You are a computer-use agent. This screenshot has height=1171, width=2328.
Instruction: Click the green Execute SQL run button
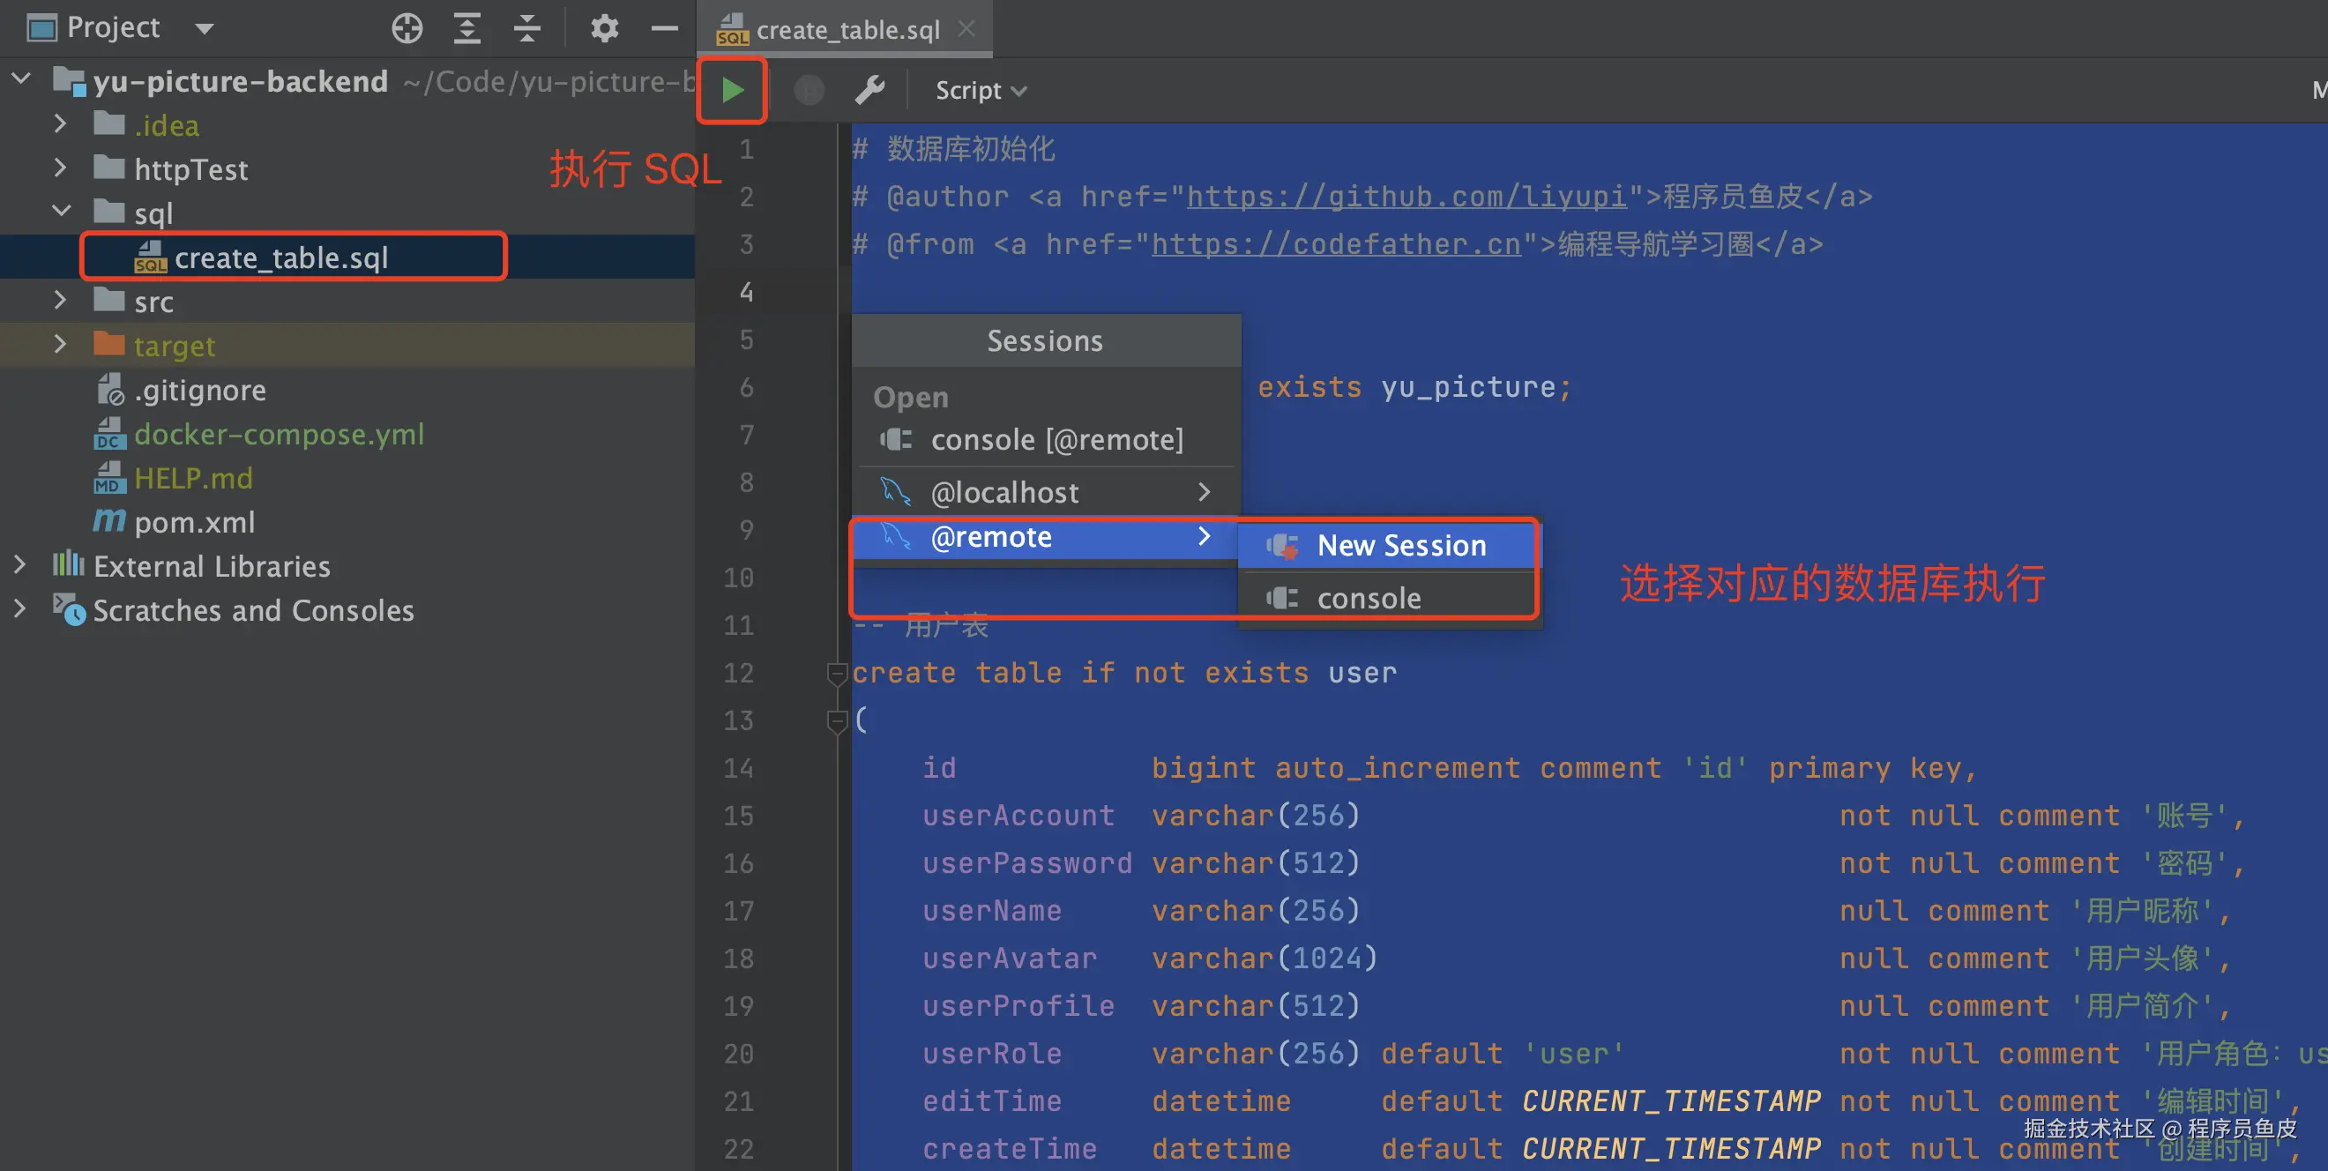732,90
